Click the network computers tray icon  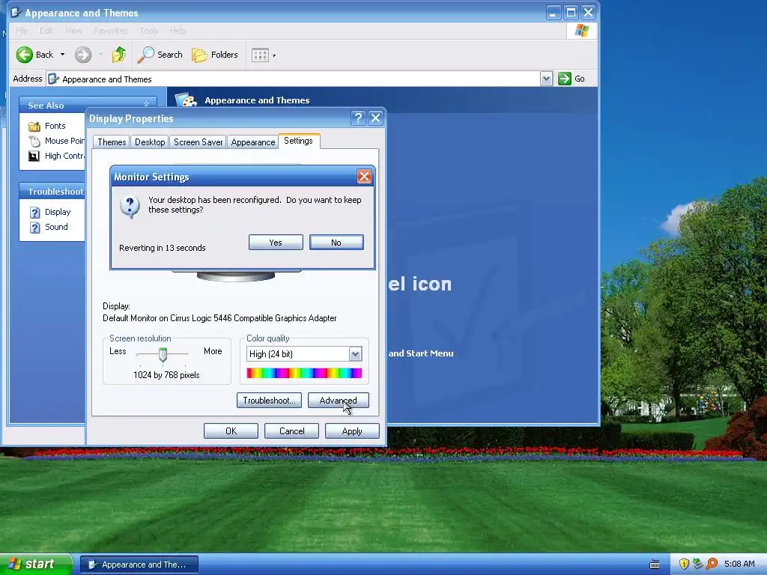point(697,565)
